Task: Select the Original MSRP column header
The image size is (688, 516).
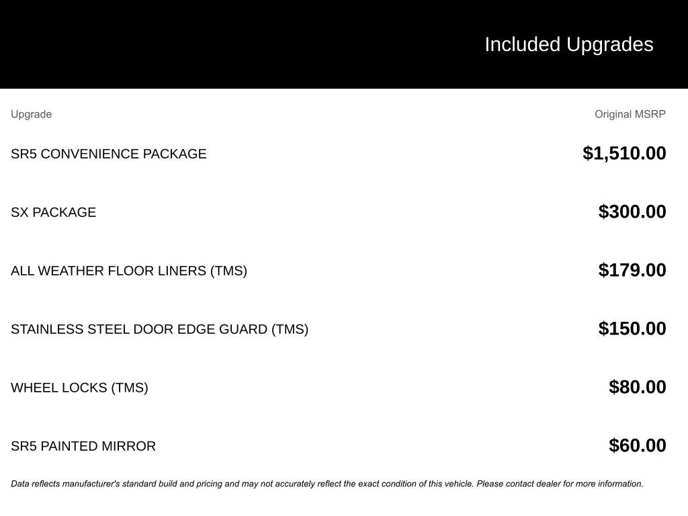Action: click(x=630, y=114)
